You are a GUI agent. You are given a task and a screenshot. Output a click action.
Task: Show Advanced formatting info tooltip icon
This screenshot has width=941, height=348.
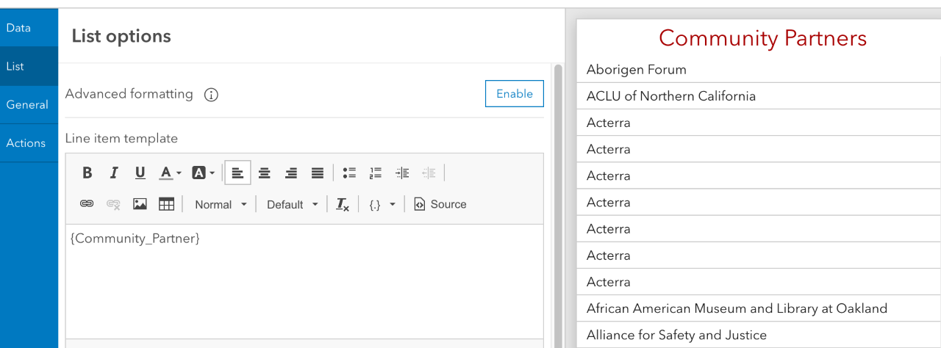coord(211,95)
